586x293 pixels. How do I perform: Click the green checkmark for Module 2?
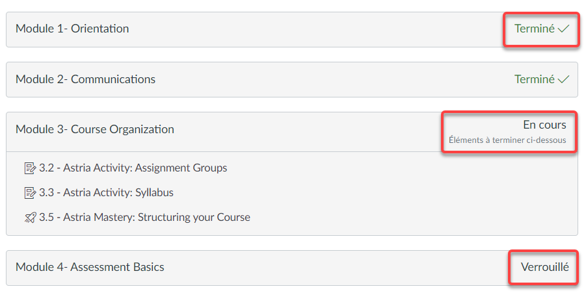click(x=563, y=79)
